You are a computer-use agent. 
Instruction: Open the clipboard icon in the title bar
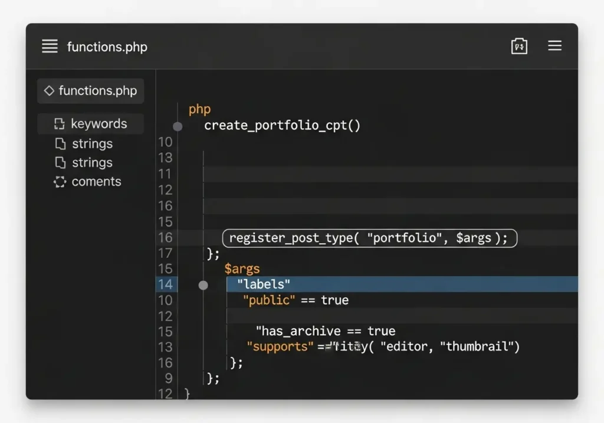[x=519, y=47]
